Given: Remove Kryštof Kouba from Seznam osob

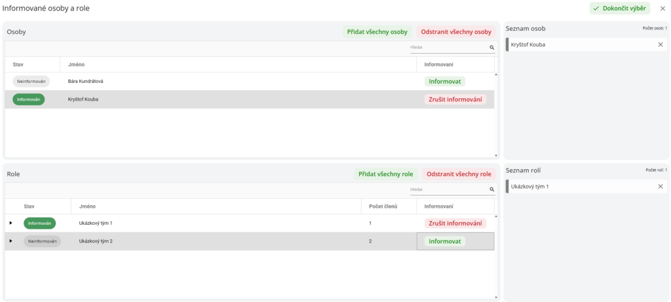Looking at the screenshot, I should tap(660, 44).
